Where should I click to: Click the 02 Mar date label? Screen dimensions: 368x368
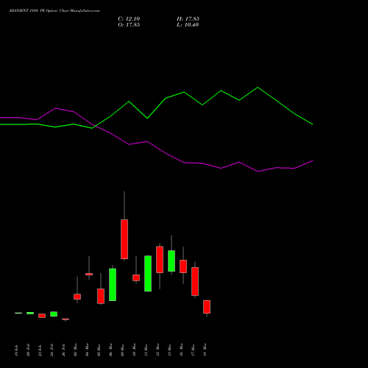[x=75, y=350]
